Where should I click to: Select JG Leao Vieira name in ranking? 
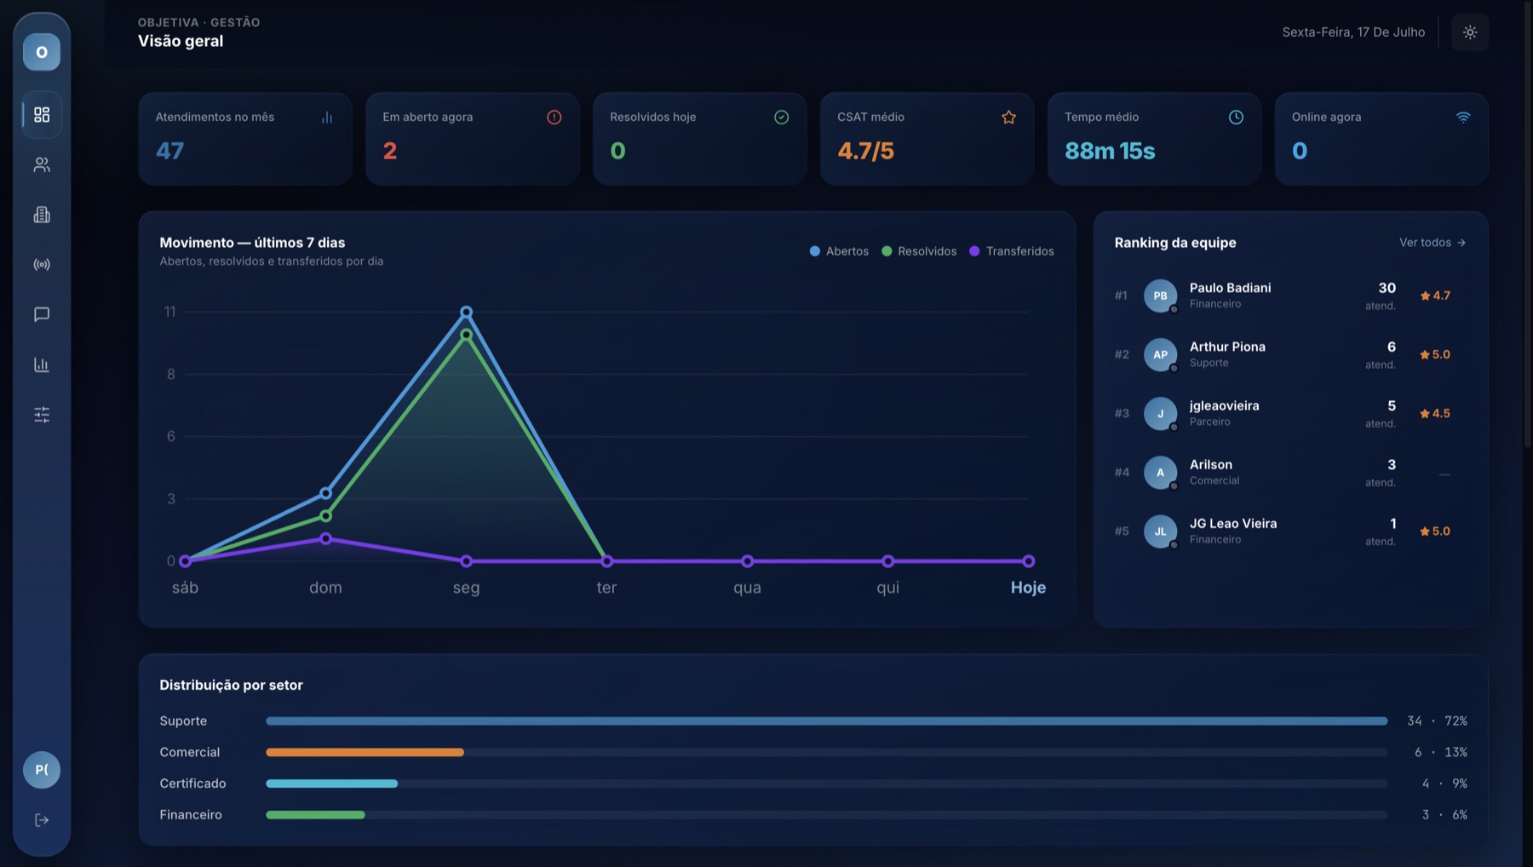1232,523
